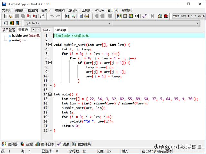Open the 工具[T] menu
This screenshot has width=206, height=154.
click(x=87, y=10)
